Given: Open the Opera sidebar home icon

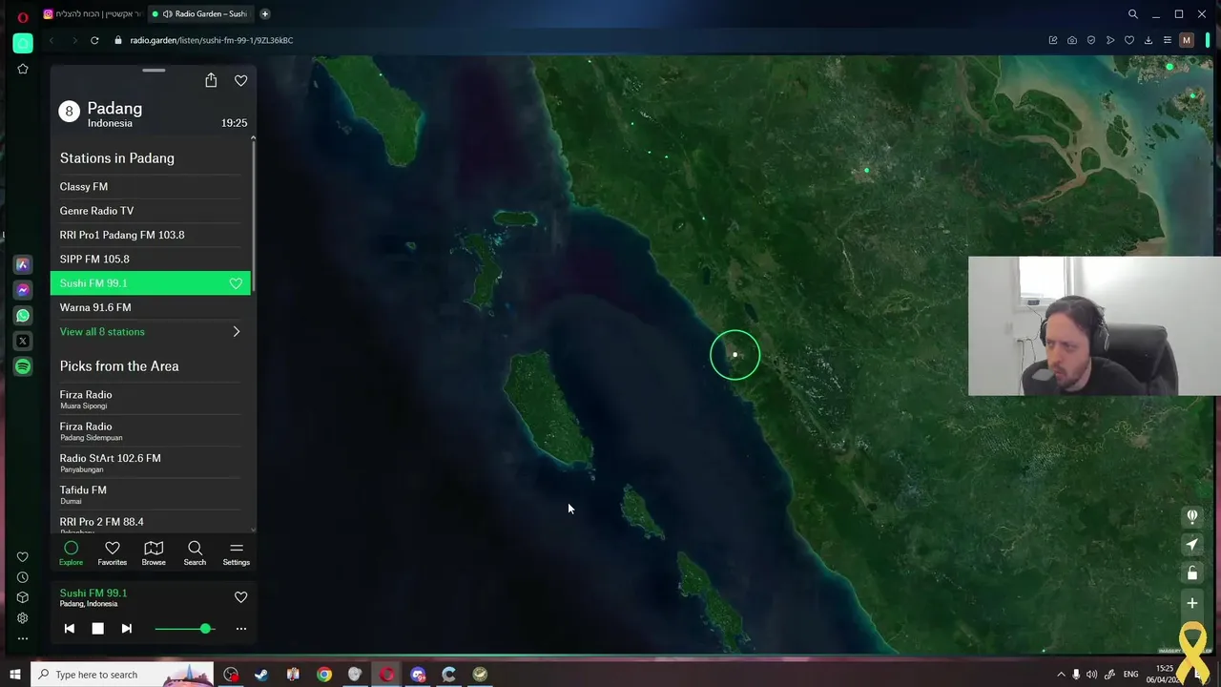Looking at the screenshot, I should coord(23,43).
